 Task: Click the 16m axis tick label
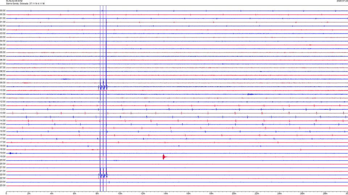click(x=188, y=194)
